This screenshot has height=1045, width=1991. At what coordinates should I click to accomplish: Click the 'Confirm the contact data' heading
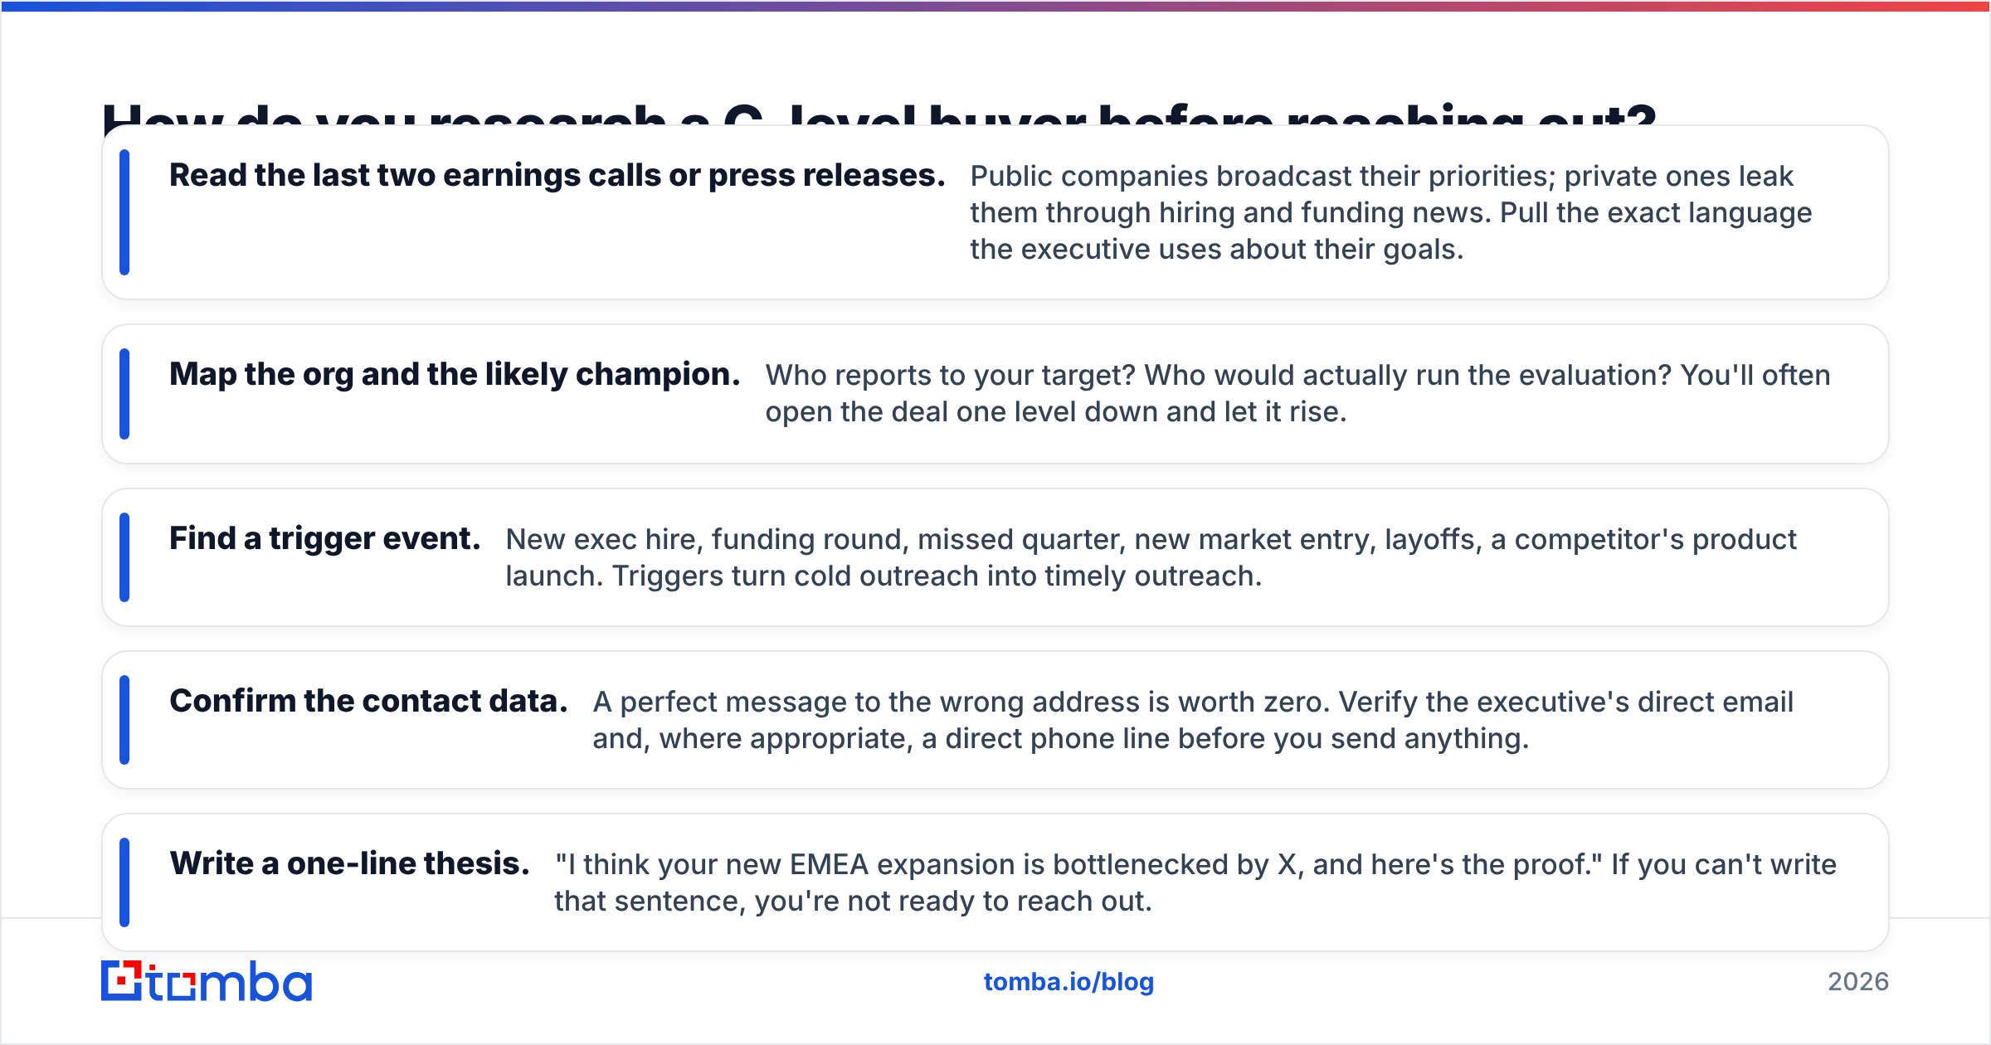(368, 702)
